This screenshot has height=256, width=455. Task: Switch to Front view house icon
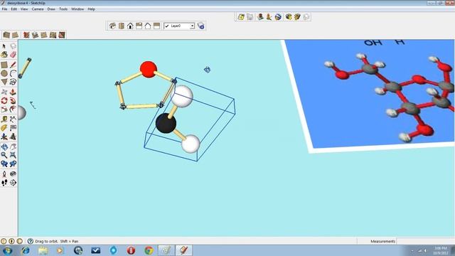point(130,26)
